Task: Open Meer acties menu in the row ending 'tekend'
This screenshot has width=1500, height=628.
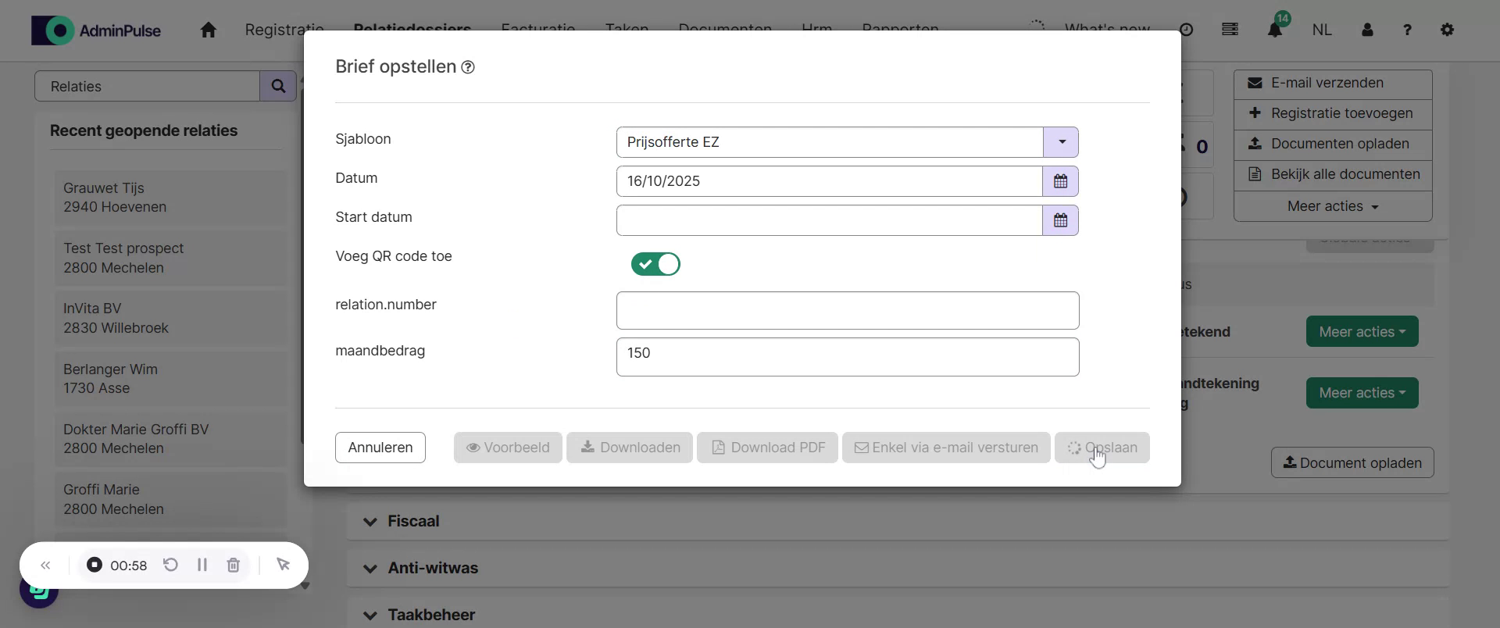Action: click(x=1362, y=332)
